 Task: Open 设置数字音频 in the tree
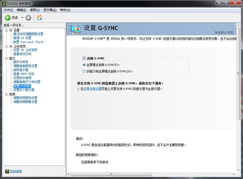22,78
